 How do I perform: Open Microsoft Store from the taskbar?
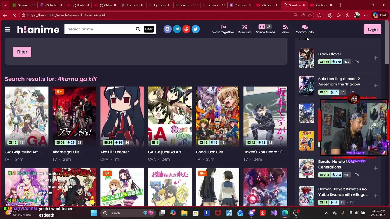pyautogui.click(x=196, y=213)
